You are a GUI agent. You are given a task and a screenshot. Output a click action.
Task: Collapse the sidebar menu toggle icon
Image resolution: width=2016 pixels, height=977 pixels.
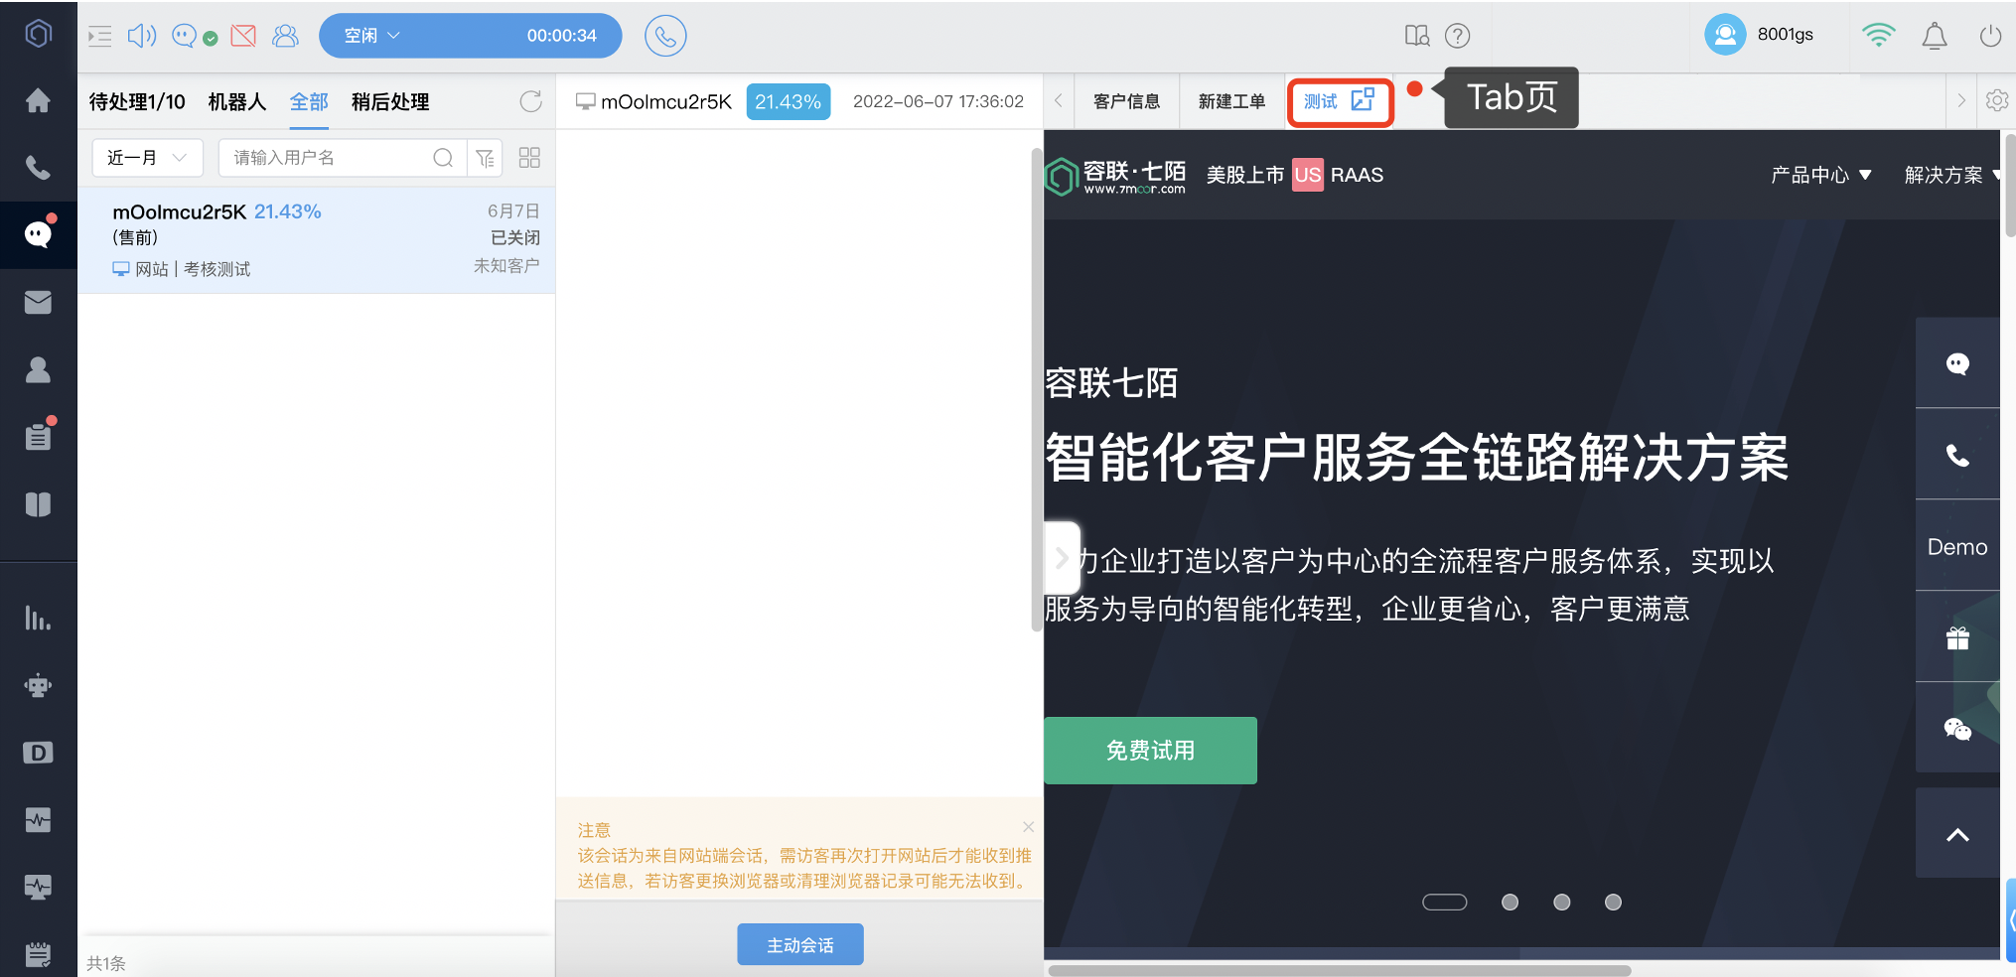pos(99,37)
